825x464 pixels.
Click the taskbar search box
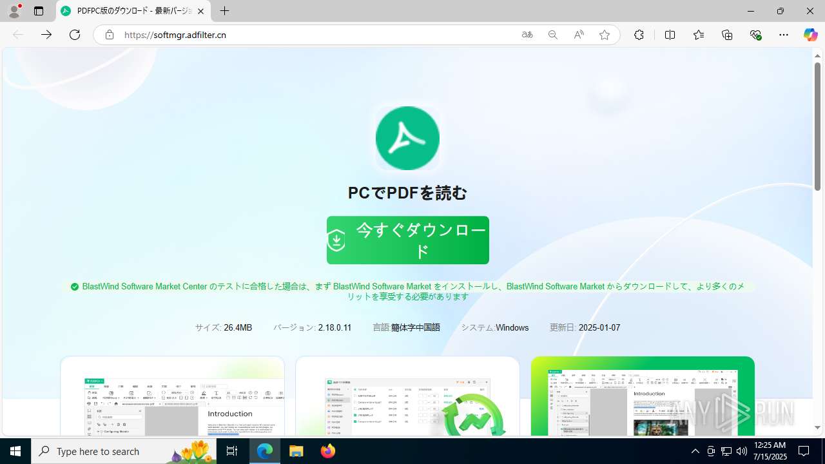point(124,451)
